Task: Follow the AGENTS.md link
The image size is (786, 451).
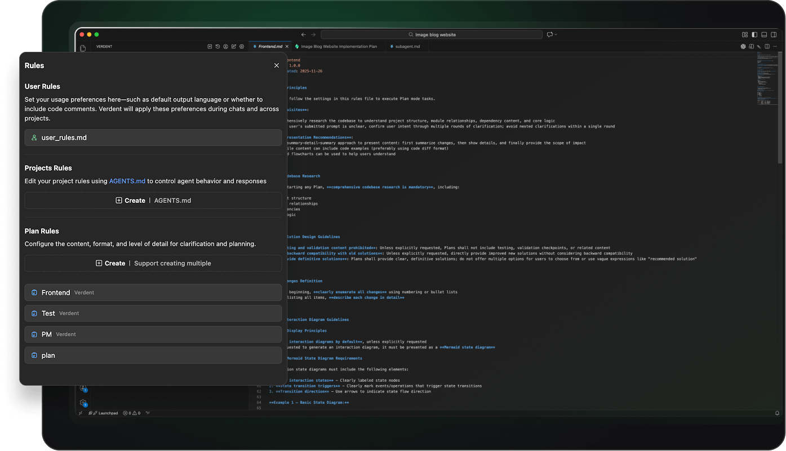Action: pos(127,181)
